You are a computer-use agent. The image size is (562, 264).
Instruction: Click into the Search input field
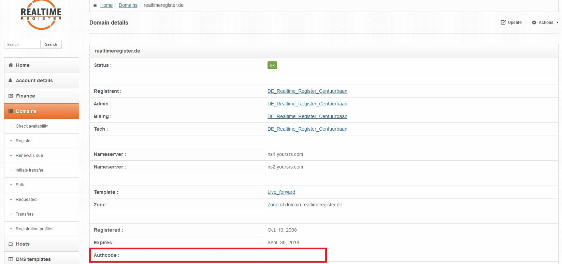(22, 44)
